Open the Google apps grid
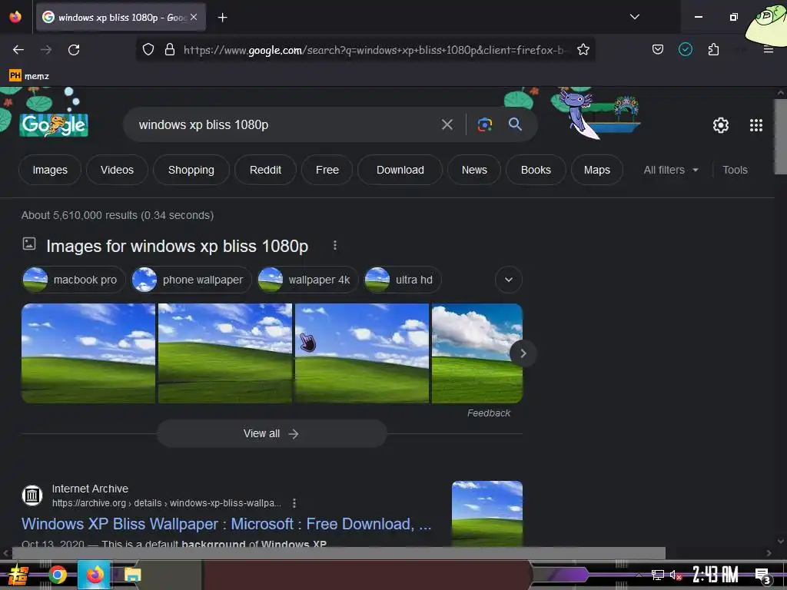Image resolution: width=787 pixels, height=590 pixels. click(756, 125)
